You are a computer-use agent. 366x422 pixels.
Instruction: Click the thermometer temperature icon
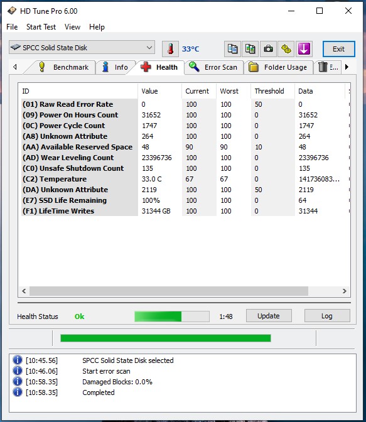pos(170,49)
